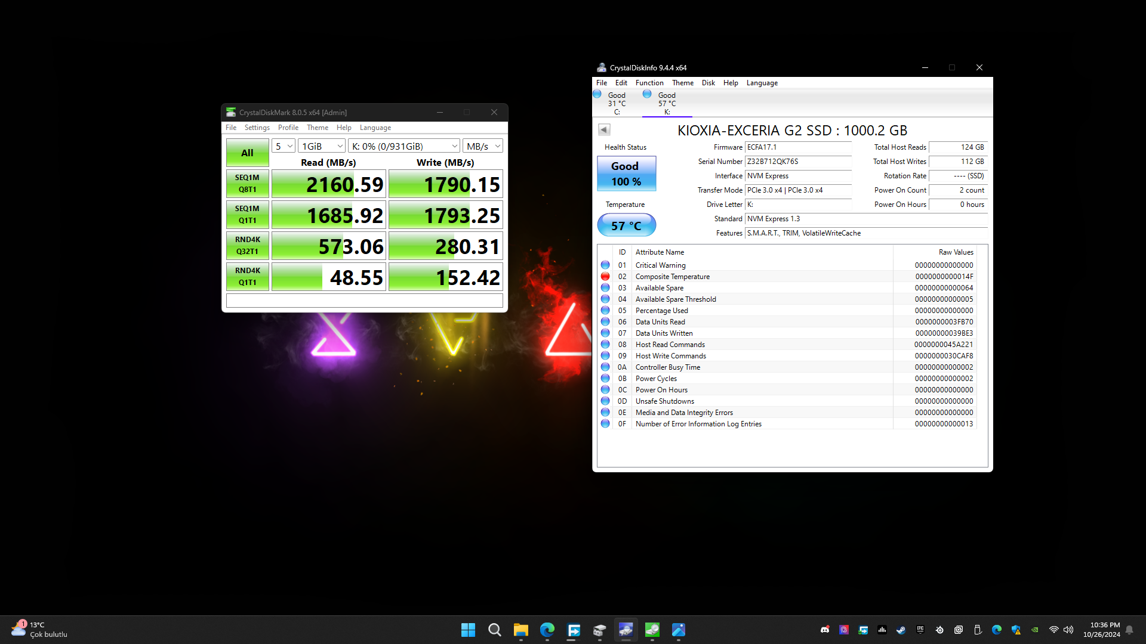Expand the 1GiB test size dropdown

coord(322,146)
